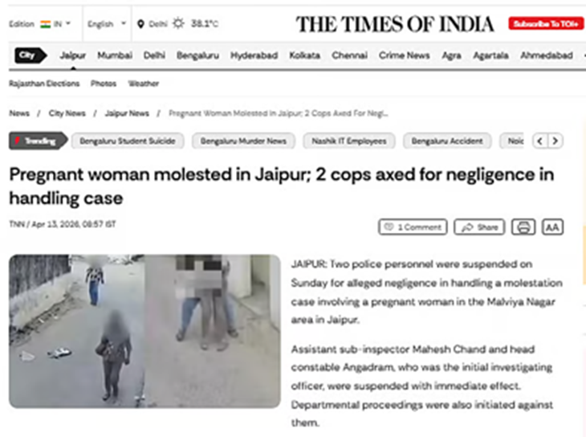Go to Hyderabad city tab
The height and width of the screenshot is (437, 586).
254,55
